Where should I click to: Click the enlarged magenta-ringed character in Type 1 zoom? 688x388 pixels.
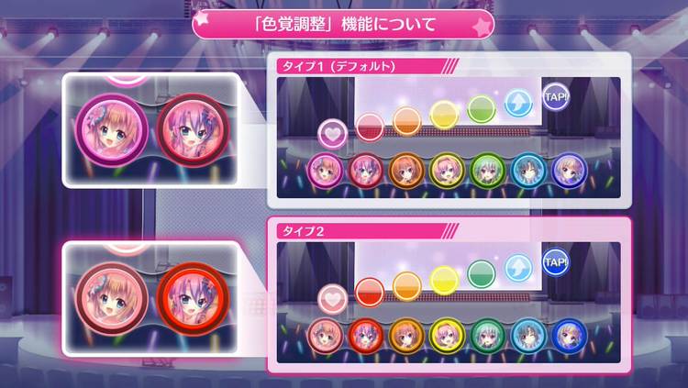pos(112,130)
